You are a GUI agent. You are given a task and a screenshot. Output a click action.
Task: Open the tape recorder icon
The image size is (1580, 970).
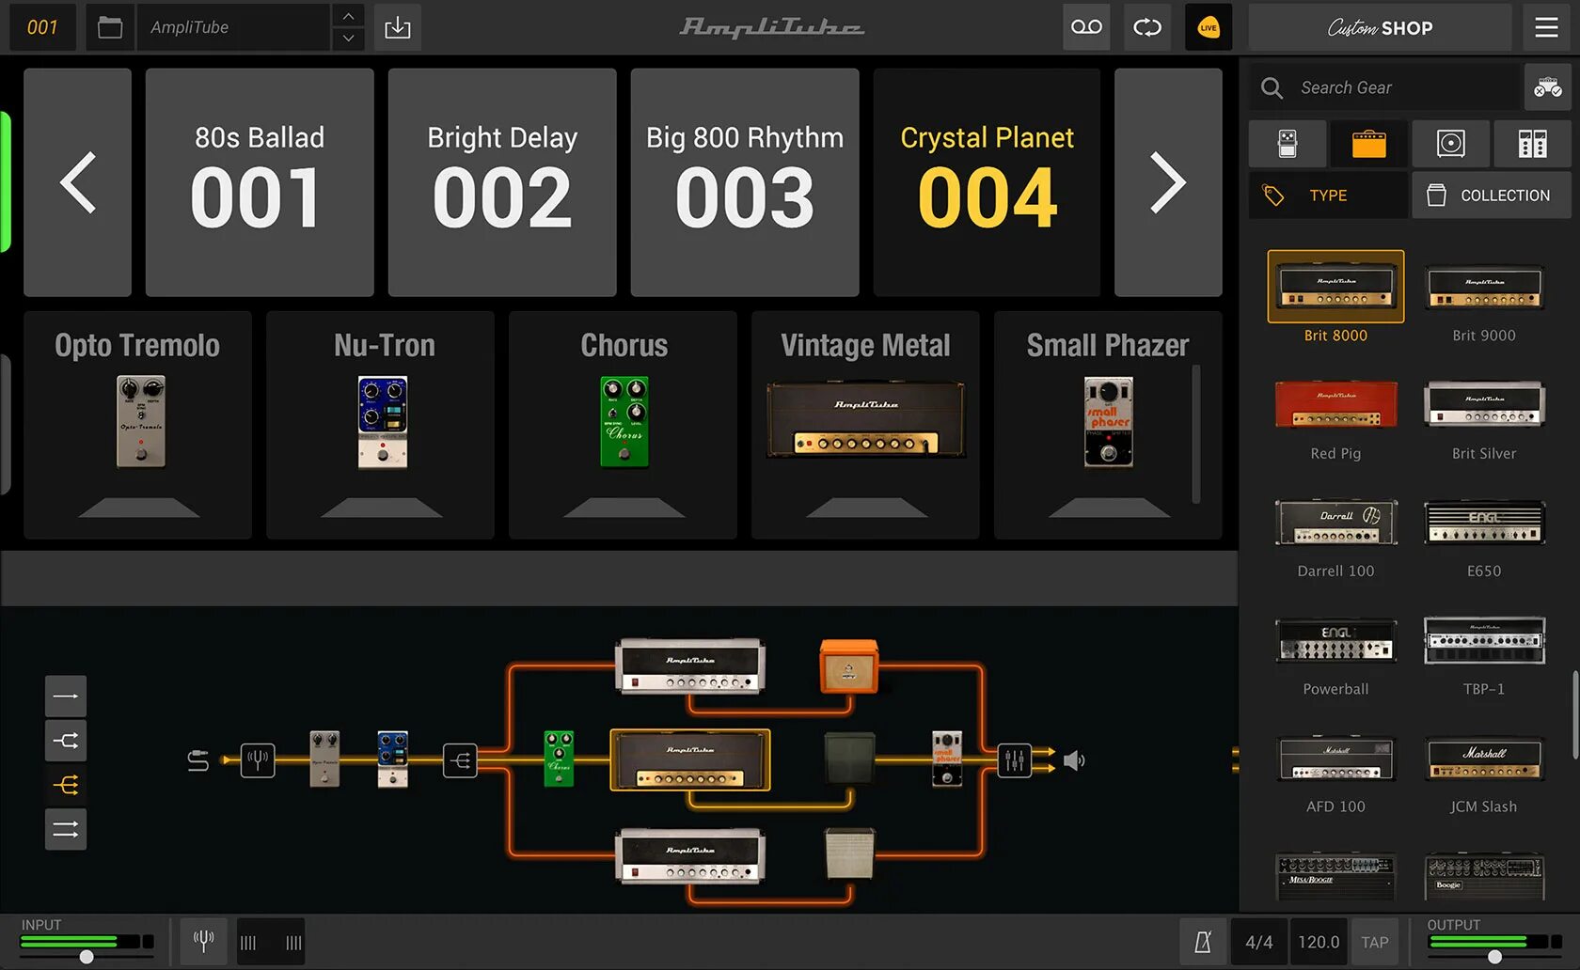coord(1086,27)
